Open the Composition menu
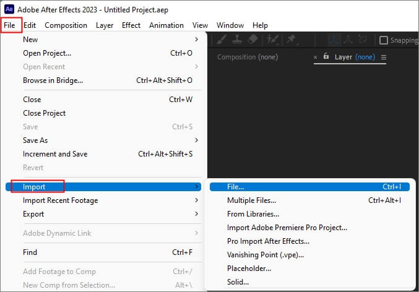This screenshot has width=419, height=292. point(66,25)
